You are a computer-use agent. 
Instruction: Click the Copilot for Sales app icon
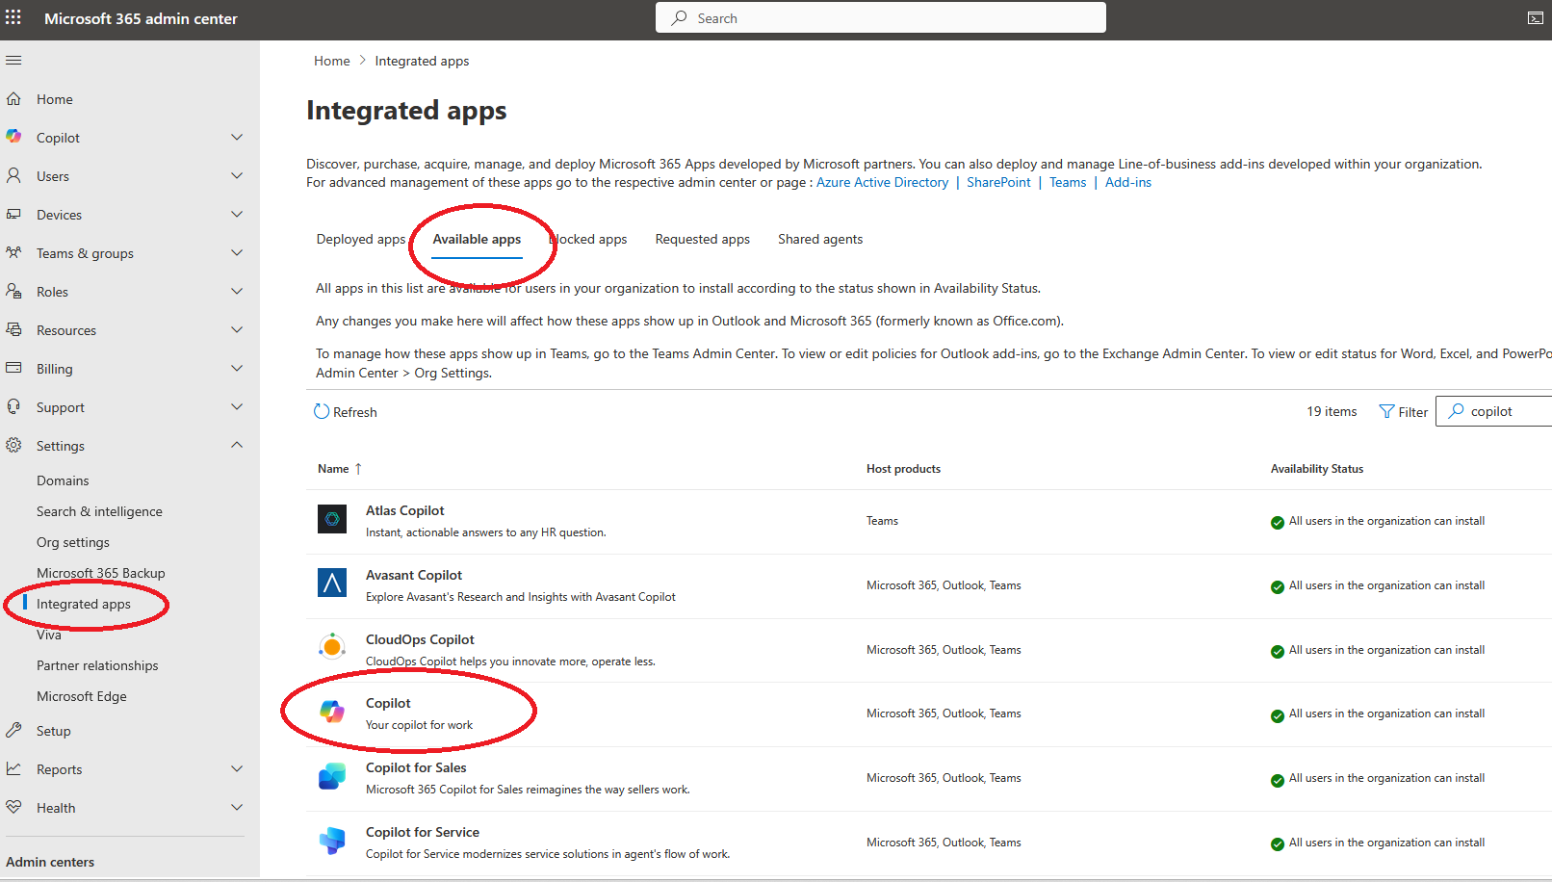coord(332,776)
